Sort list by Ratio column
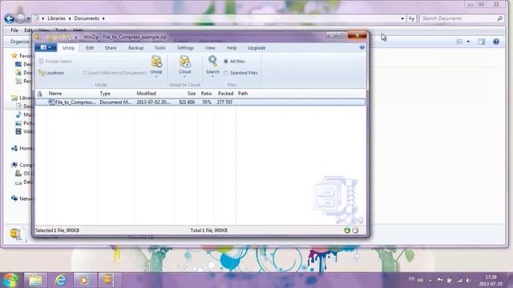 pyautogui.click(x=206, y=94)
